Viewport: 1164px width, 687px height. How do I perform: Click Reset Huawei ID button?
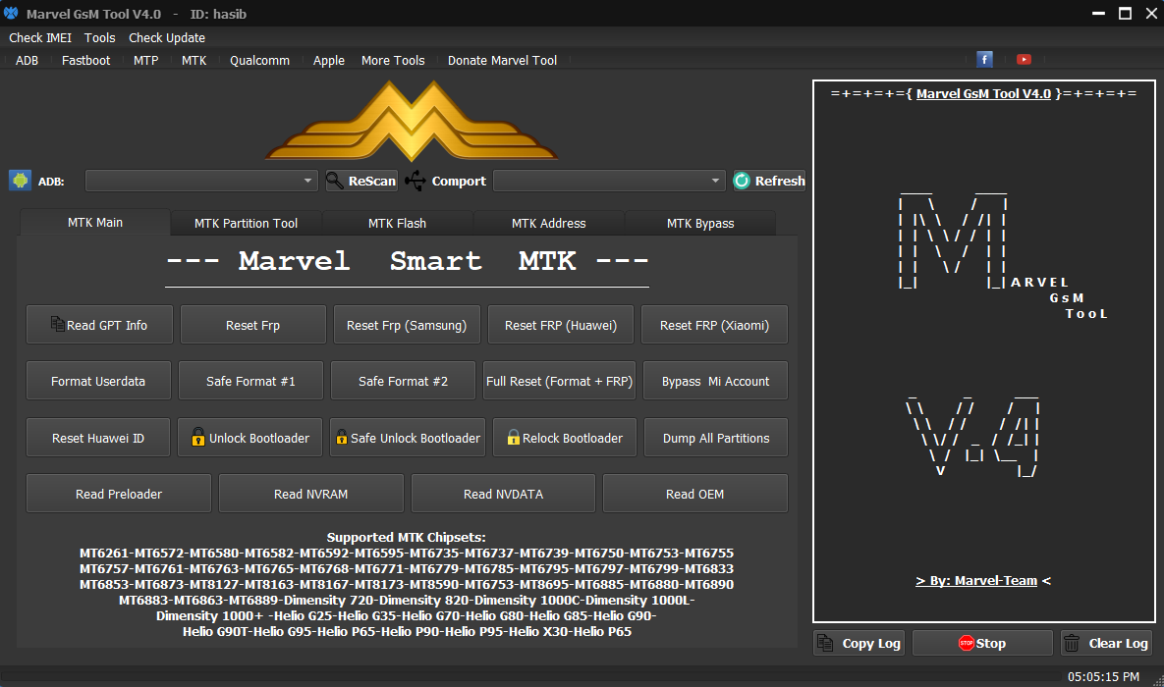(98, 438)
